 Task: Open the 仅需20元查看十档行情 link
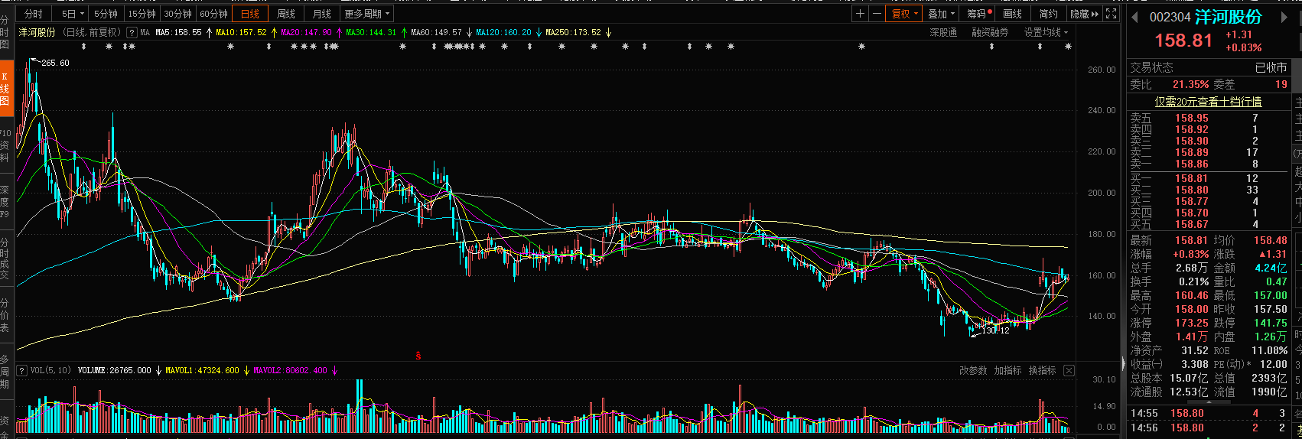point(1208,102)
